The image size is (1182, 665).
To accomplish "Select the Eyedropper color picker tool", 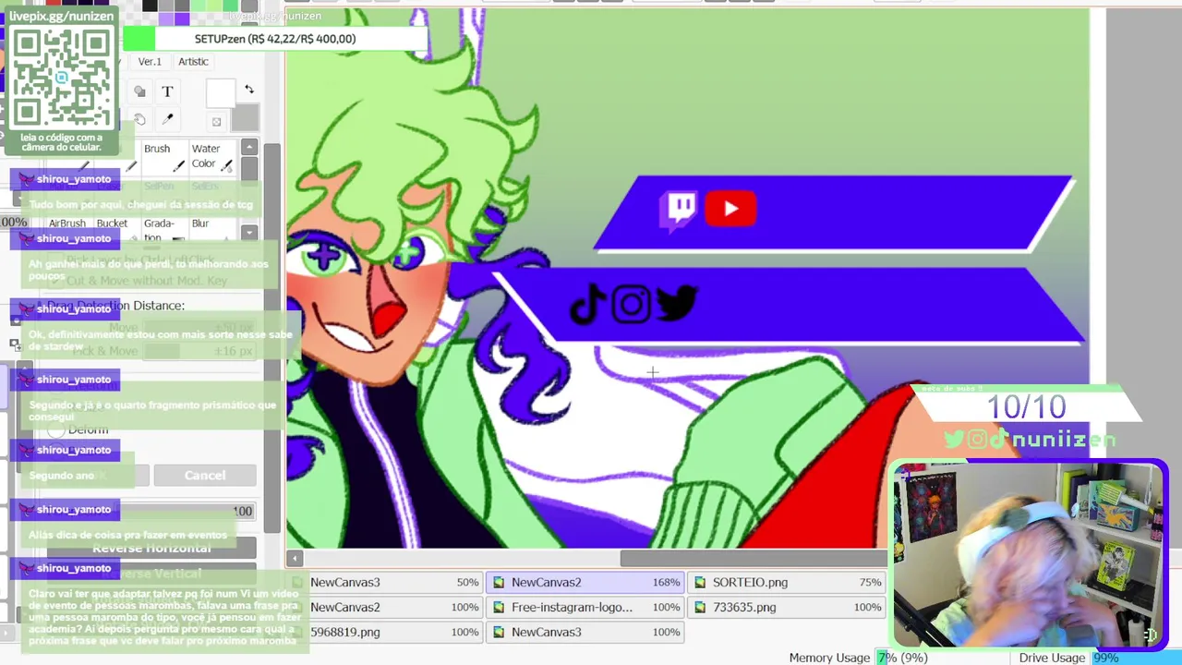I will click(x=167, y=120).
